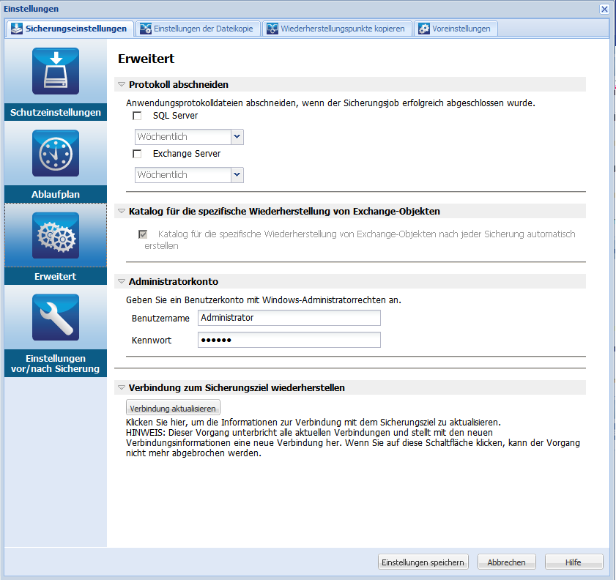Open Einstellungen vor/nach Sicherung label
The height and width of the screenshot is (580, 616).
(x=56, y=364)
